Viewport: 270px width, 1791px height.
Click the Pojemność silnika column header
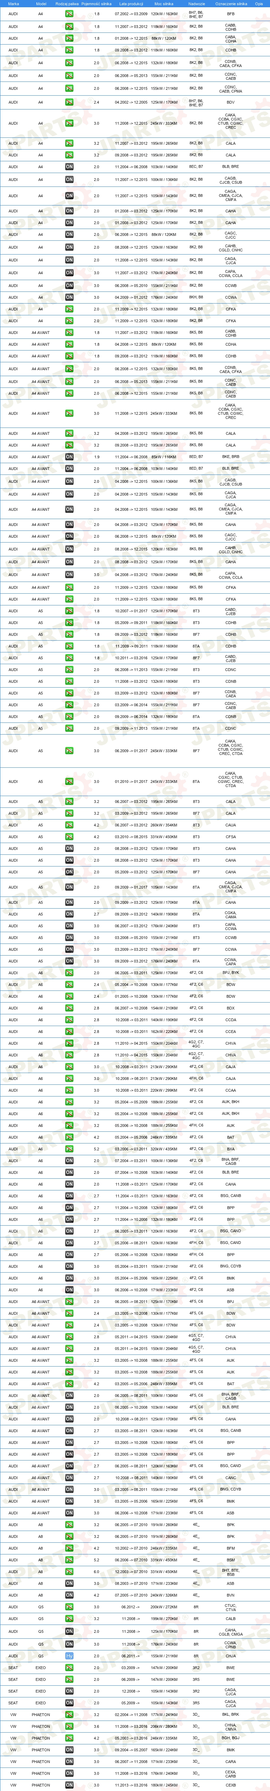97,3
